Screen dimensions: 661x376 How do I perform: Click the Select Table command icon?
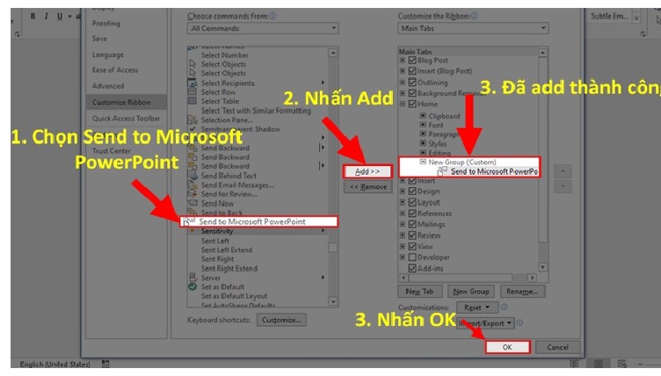(x=192, y=101)
